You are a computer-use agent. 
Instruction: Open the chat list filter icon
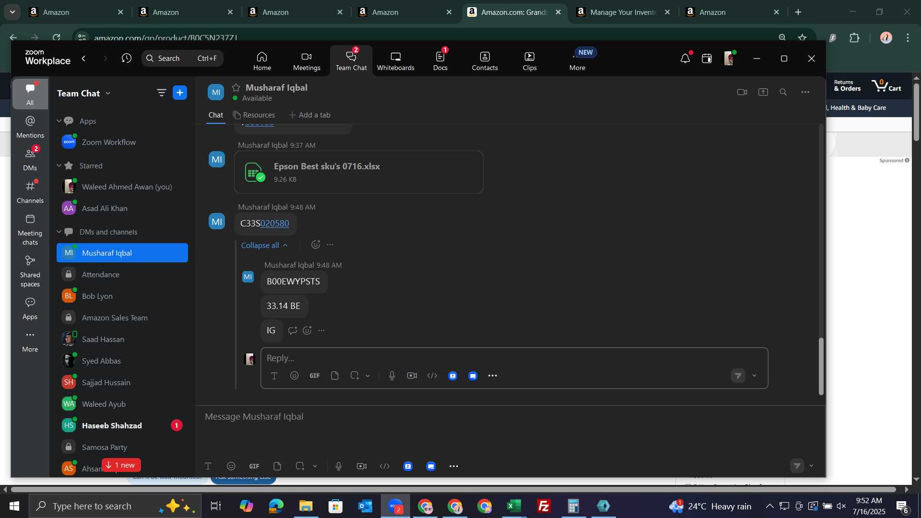click(162, 93)
